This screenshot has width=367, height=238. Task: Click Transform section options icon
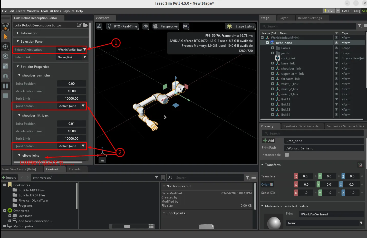coord(360,165)
